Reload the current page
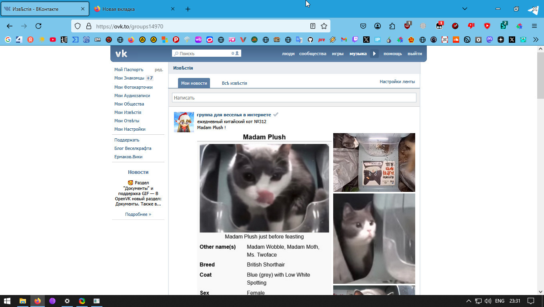544x307 pixels. pos(38,26)
